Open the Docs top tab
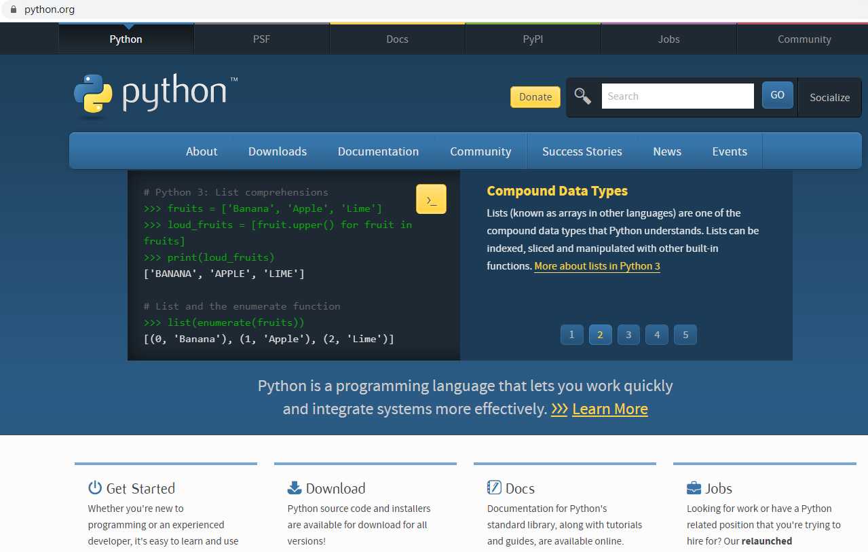This screenshot has width=868, height=552. [x=398, y=39]
